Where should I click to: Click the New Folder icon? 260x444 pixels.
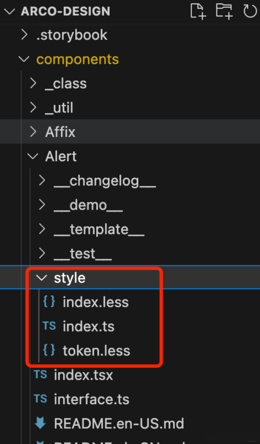[x=224, y=11]
